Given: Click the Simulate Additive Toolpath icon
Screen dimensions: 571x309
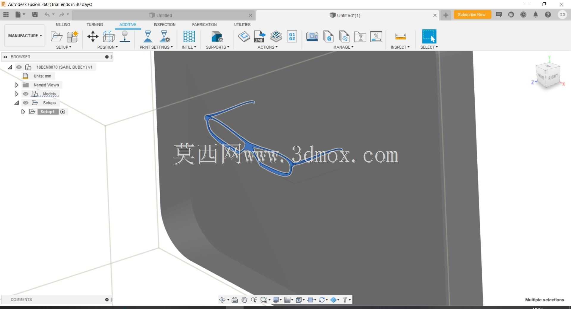Looking at the screenshot, I should [276, 37].
